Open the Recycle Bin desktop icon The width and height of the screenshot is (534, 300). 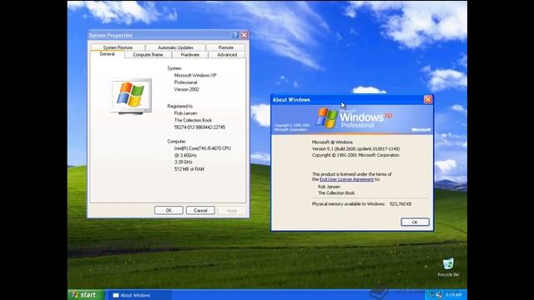point(448,267)
